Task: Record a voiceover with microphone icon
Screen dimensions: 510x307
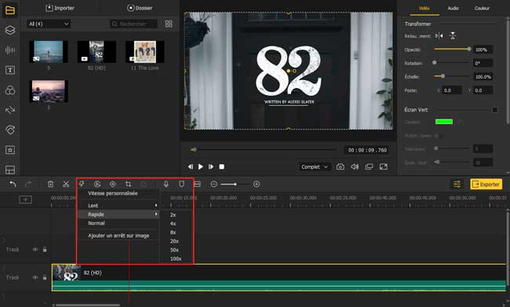Action: click(166, 185)
